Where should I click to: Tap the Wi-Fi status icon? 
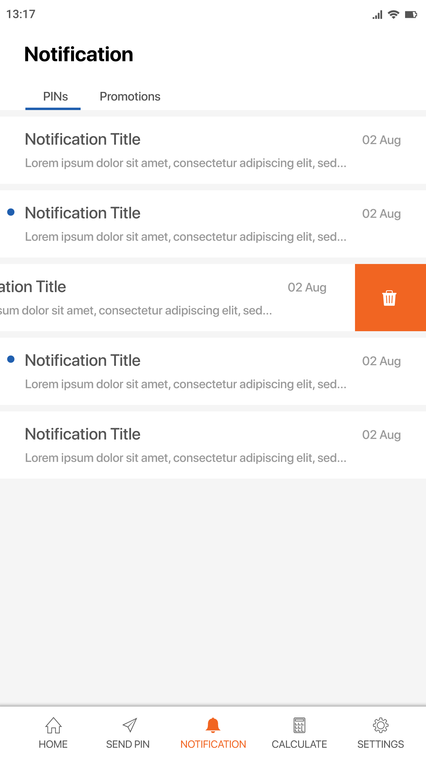pyautogui.click(x=393, y=14)
